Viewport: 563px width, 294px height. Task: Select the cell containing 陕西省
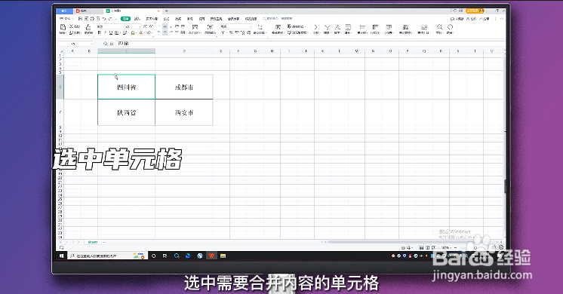126,112
